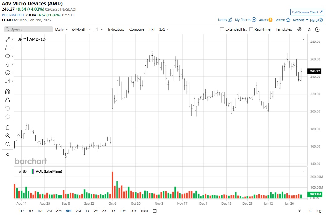Open the Daily frequency dropdown

click(61, 30)
